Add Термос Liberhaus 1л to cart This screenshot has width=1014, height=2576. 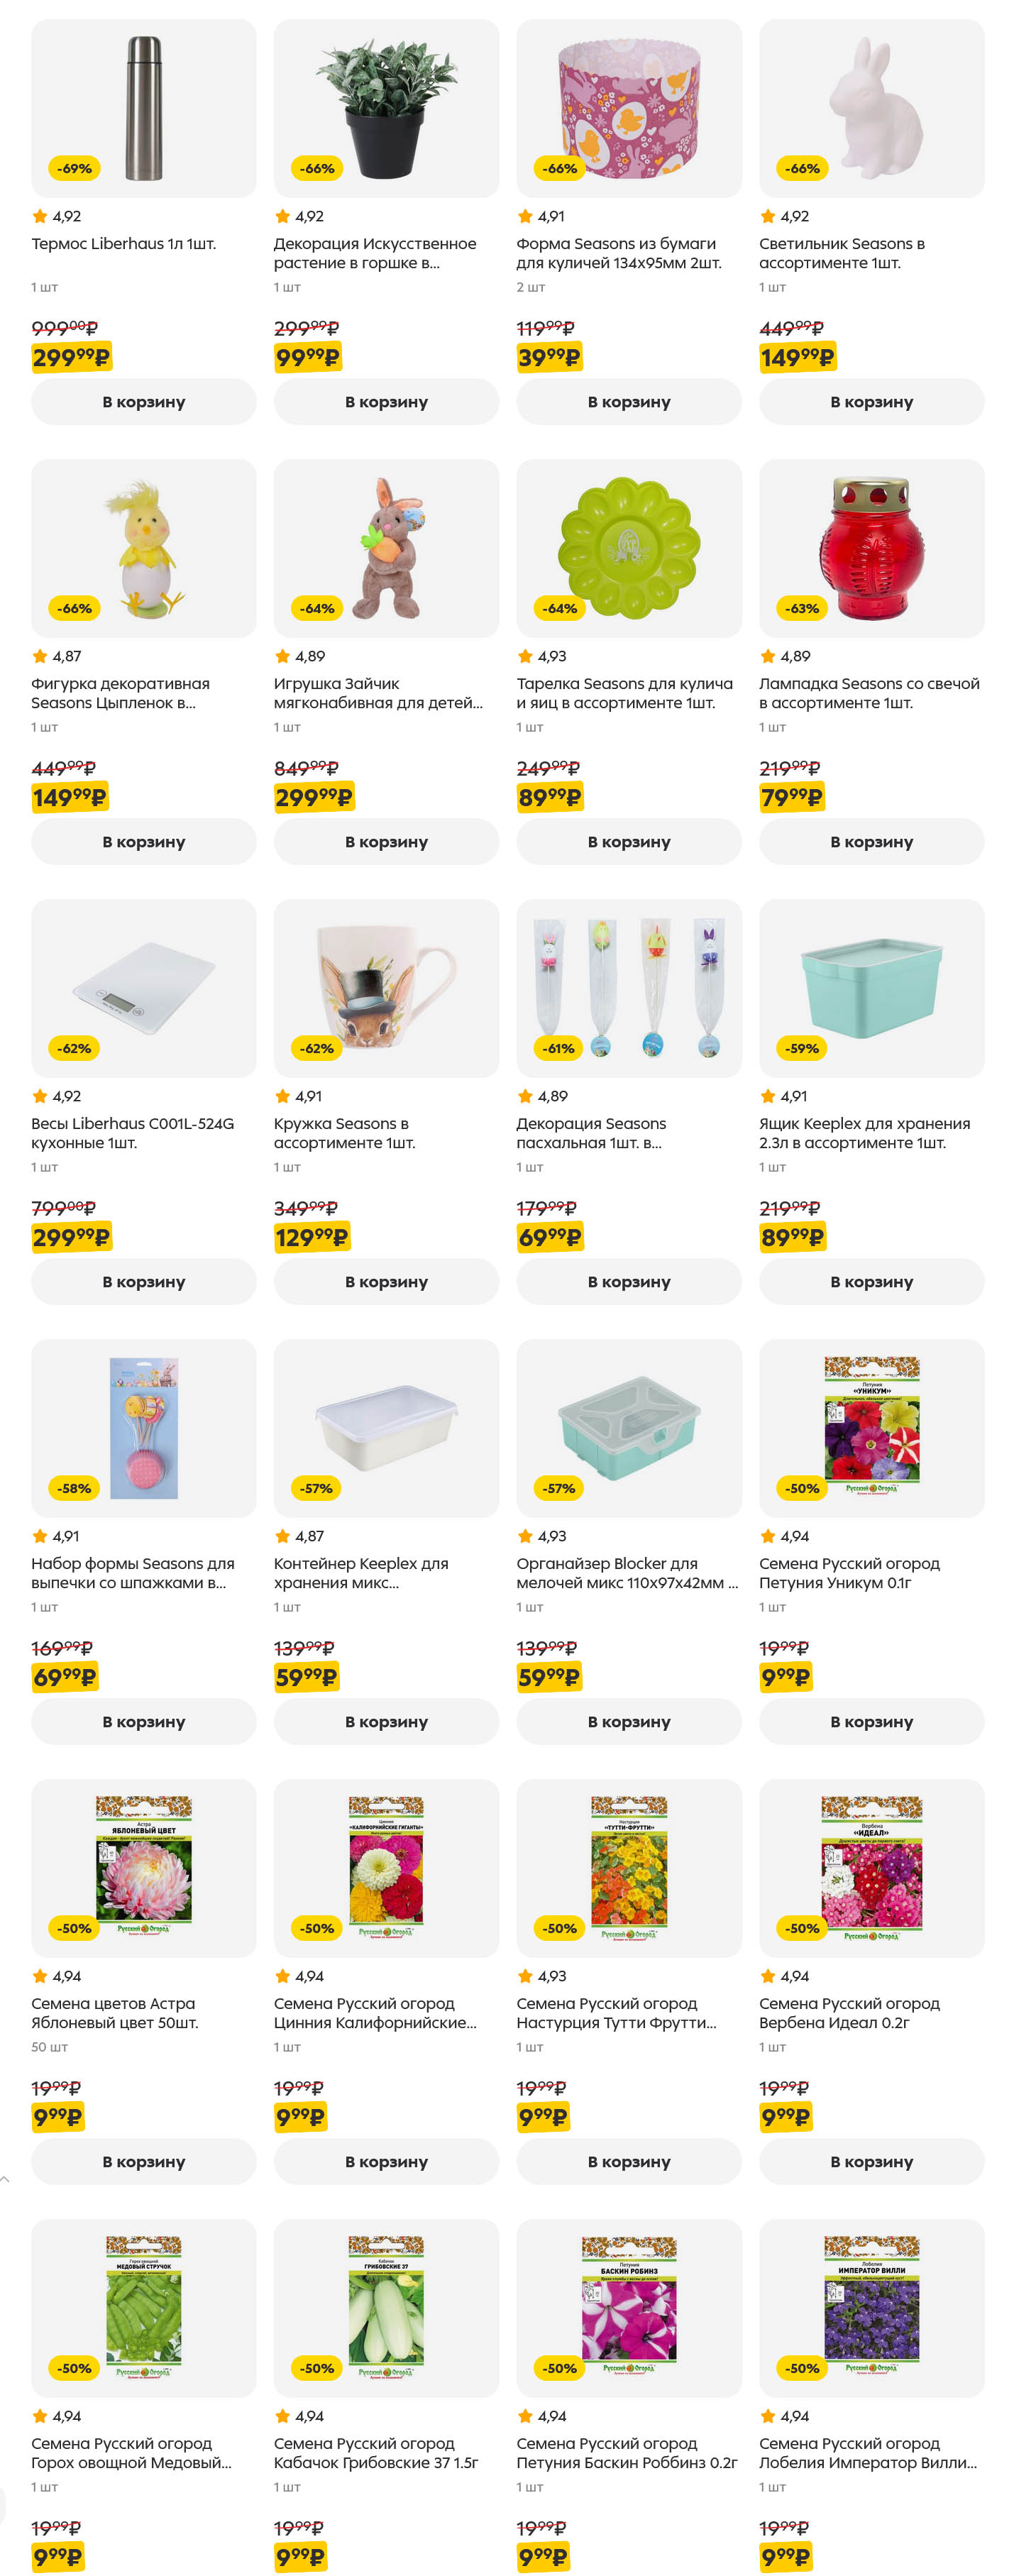click(144, 402)
